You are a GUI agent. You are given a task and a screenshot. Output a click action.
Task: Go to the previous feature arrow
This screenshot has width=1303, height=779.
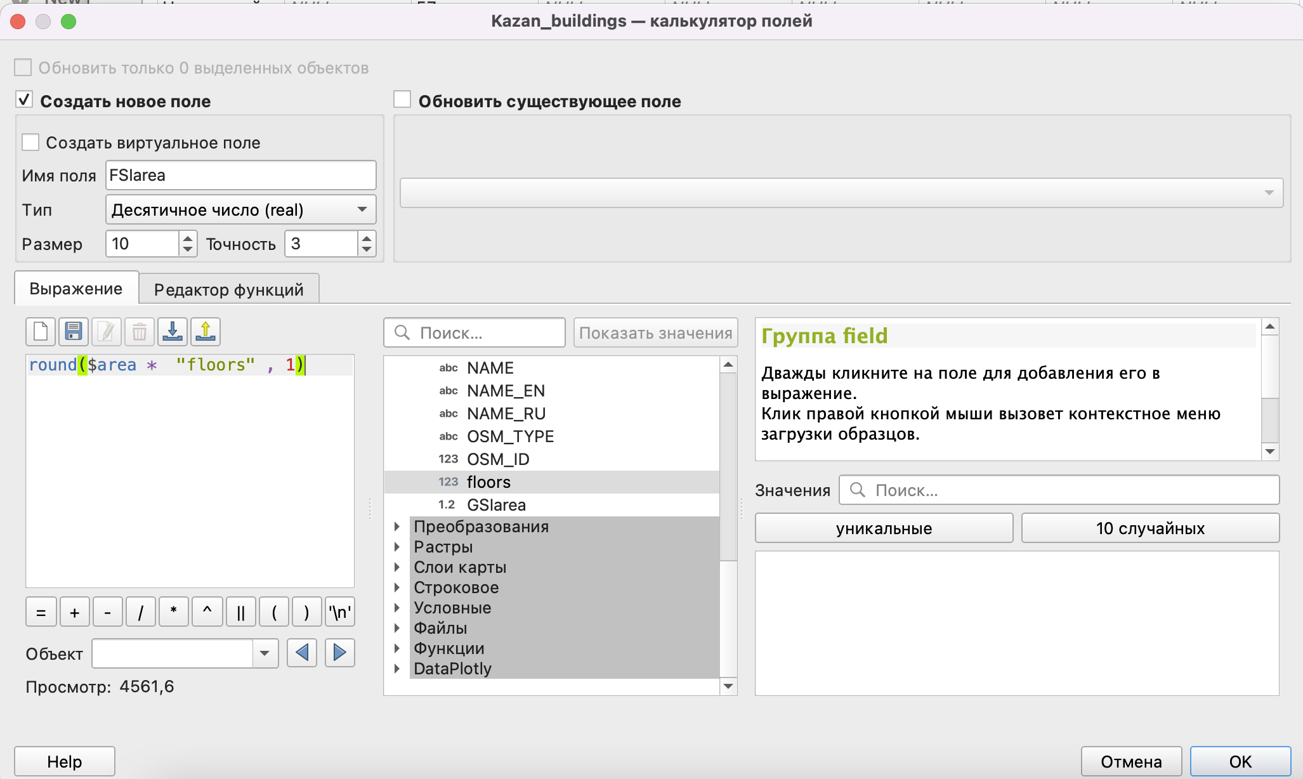click(x=302, y=652)
